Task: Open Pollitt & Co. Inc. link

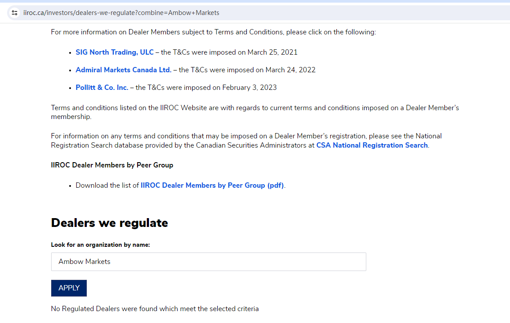Action: [x=102, y=88]
